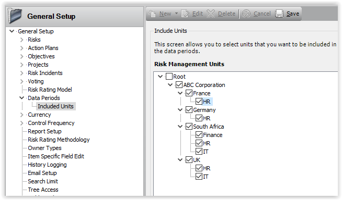Collapse the General Setup tree root
The width and height of the screenshot is (342, 200).
12,31
